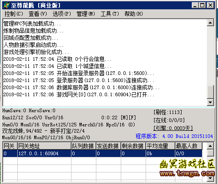Open the 选项(P) menu
This screenshot has width=218, height=184.
point(62,14)
